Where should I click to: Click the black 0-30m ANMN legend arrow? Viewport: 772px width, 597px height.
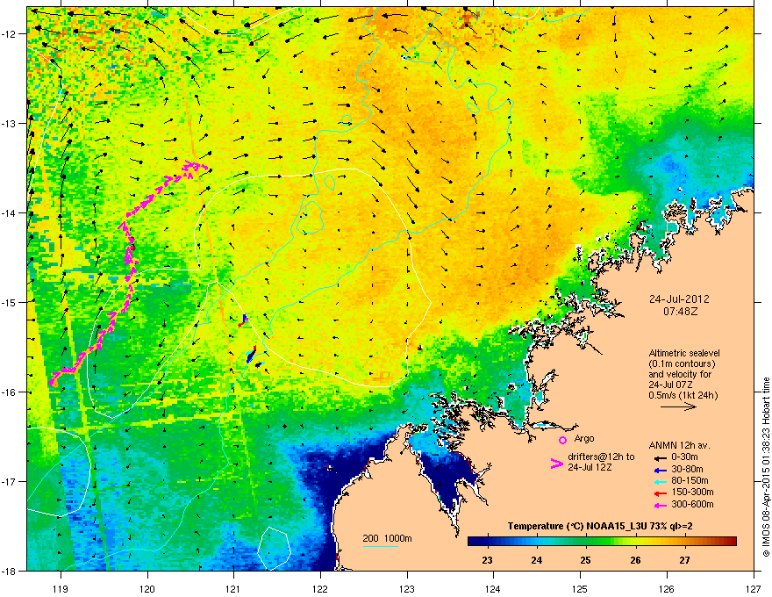pos(659,458)
